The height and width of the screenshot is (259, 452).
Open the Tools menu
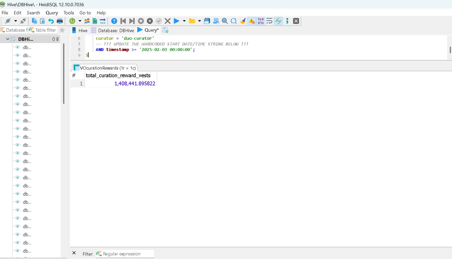(69, 13)
